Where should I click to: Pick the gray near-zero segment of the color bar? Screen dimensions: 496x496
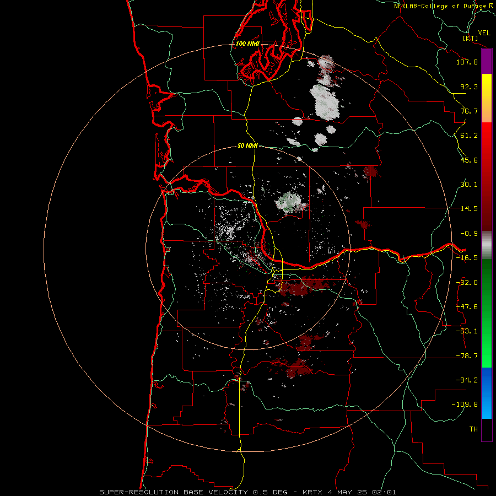point(487,245)
